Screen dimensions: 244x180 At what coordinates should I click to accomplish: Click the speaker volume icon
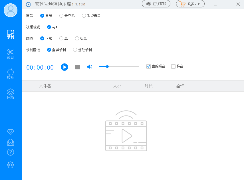pyautogui.click(x=89, y=67)
